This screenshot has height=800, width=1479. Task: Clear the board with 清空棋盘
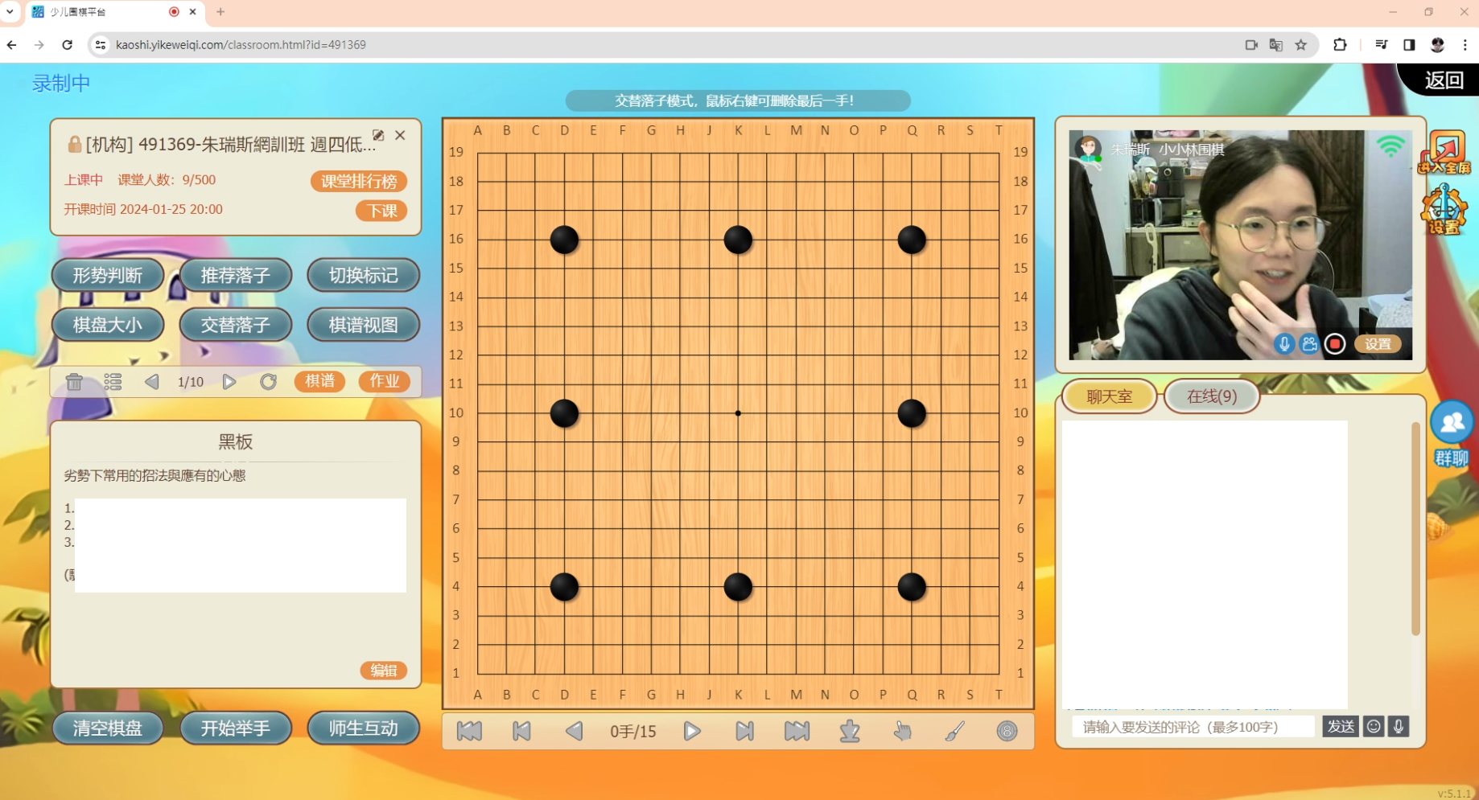coord(108,728)
